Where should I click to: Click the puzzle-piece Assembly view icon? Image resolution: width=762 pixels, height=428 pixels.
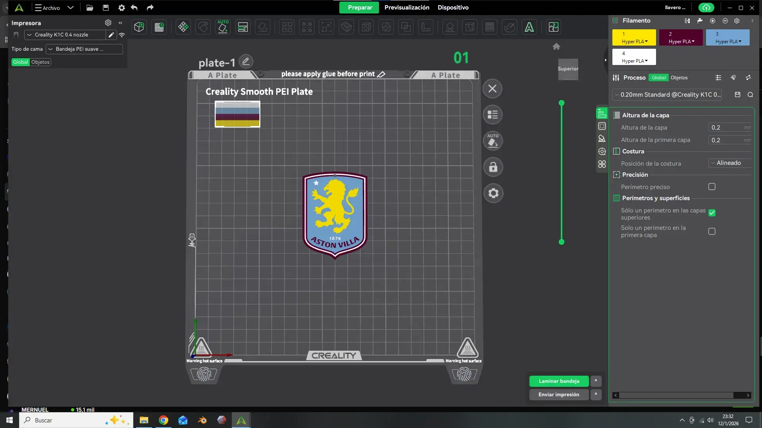553,27
